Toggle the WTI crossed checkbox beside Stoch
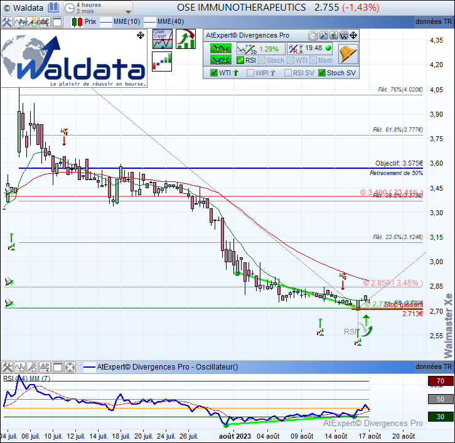Image resolution: width=455 pixels, height=443 pixels. pyautogui.click(x=291, y=60)
